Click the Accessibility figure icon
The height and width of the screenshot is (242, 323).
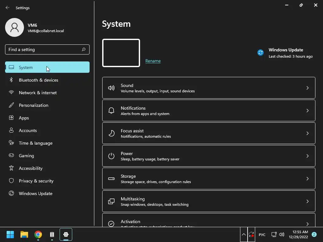tap(11, 168)
